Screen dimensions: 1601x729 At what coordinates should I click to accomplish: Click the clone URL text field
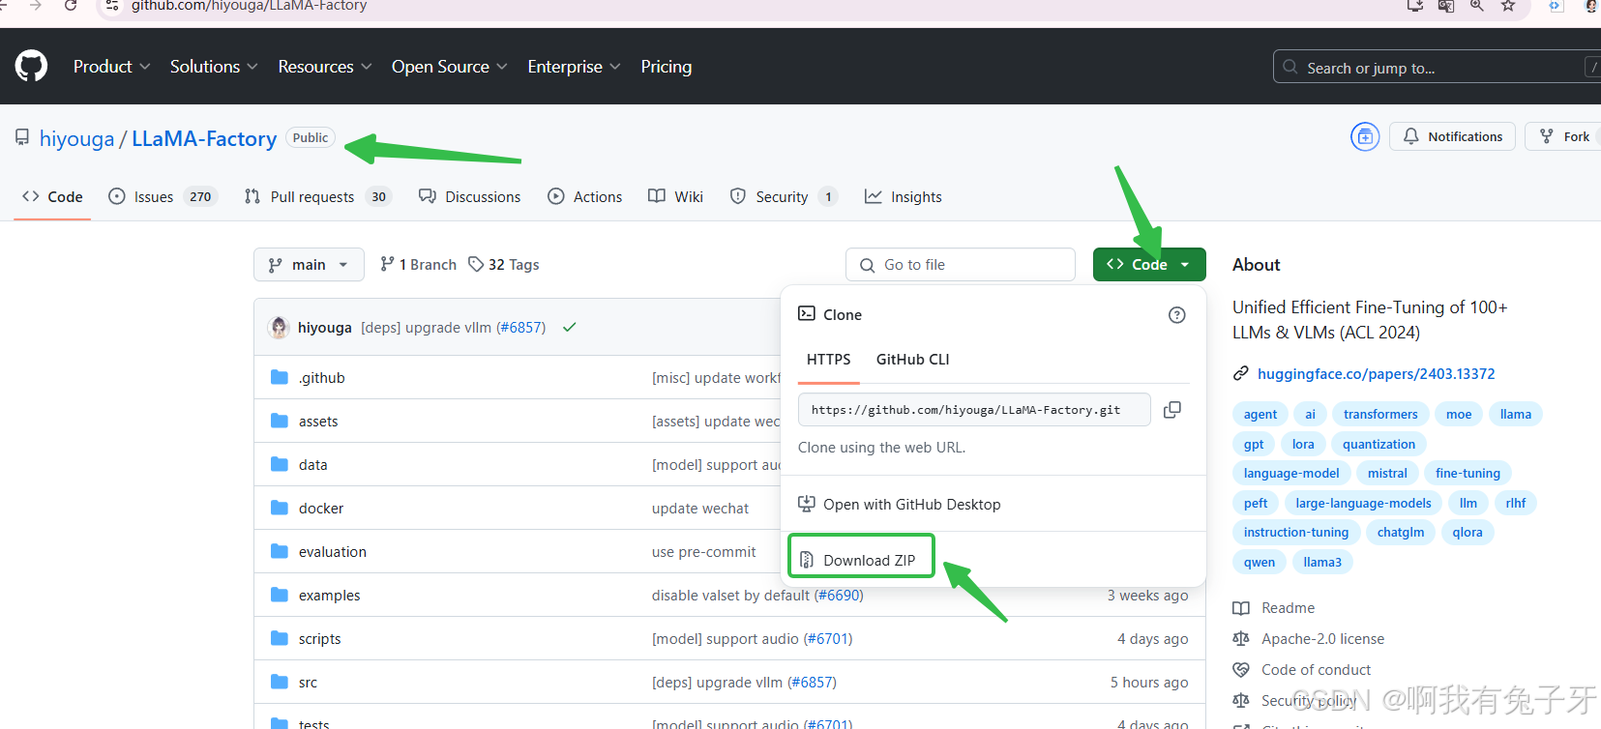coord(974,410)
